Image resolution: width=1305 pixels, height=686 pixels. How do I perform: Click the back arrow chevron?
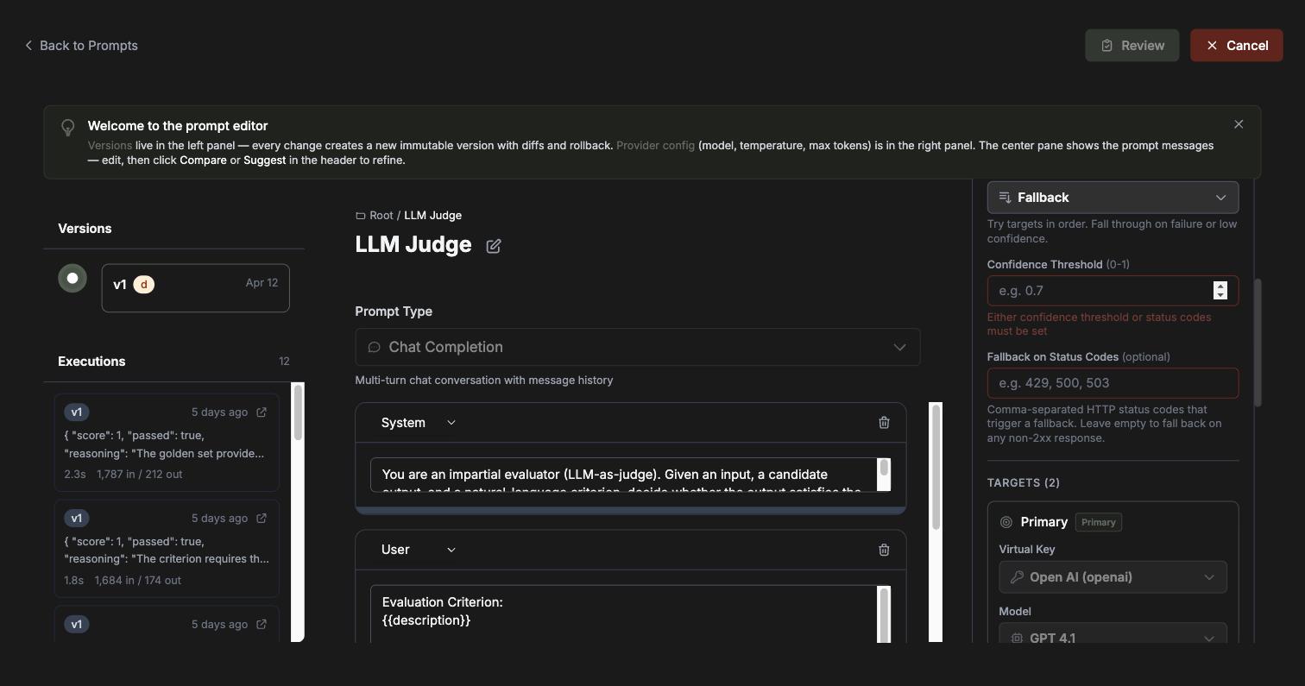28,46
